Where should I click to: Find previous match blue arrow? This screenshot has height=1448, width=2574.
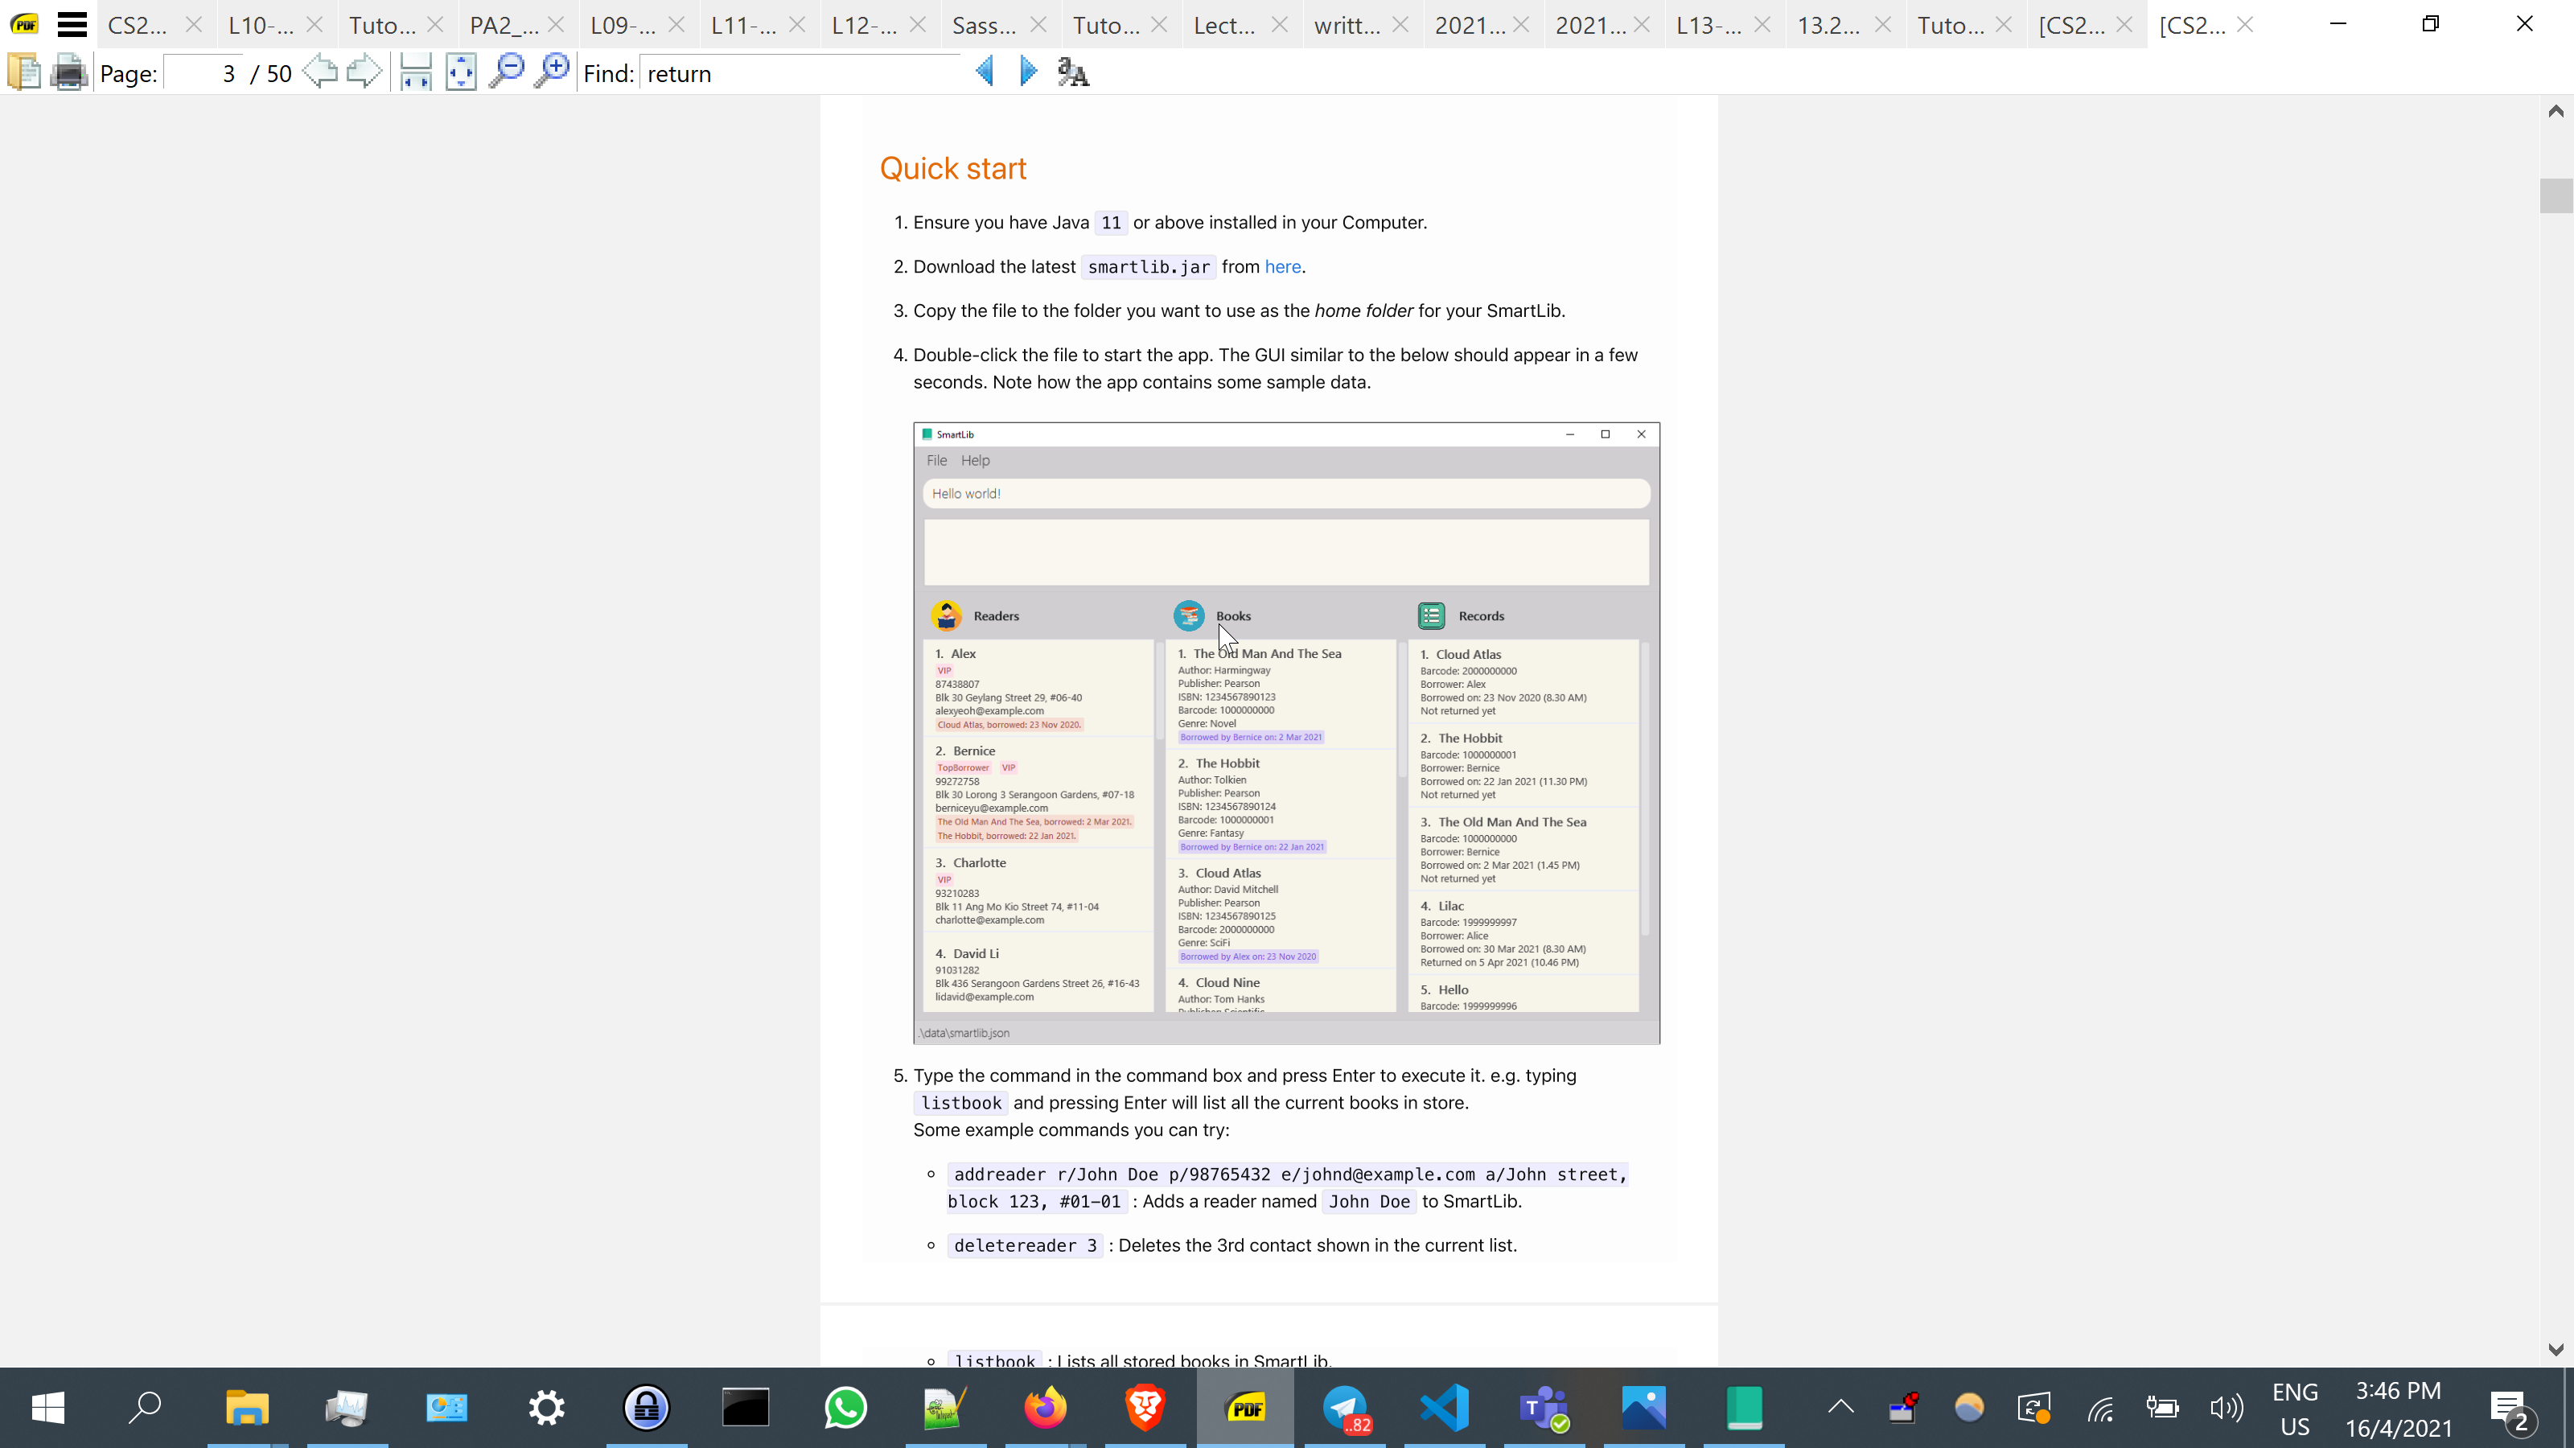pyautogui.click(x=985, y=73)
